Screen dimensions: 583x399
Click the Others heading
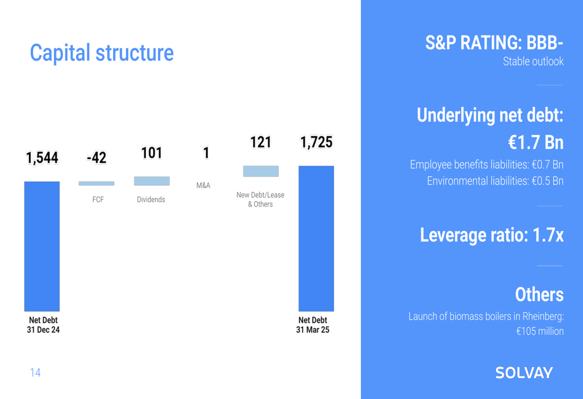(x=539, y=295)
